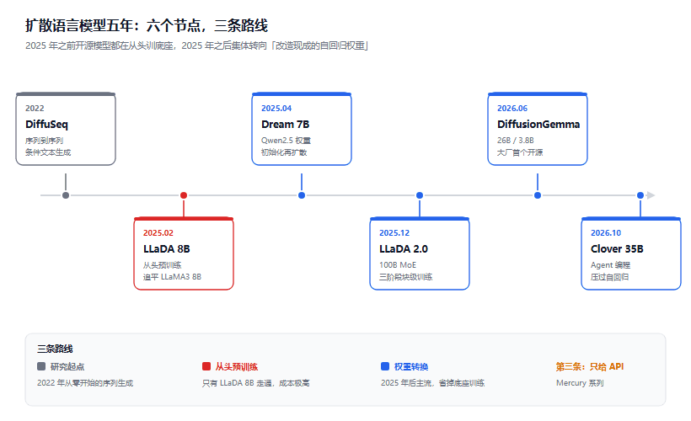Click the text 三阶段块级训练
Screen dimensions: 691x421
tap(406, 277)
